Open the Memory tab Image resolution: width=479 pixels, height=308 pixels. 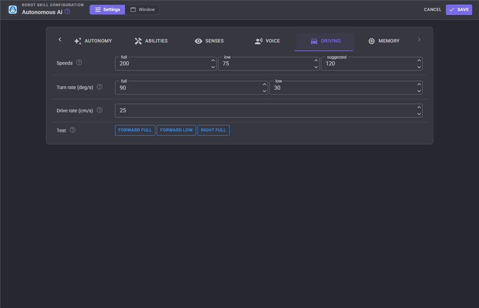point(384,41)
